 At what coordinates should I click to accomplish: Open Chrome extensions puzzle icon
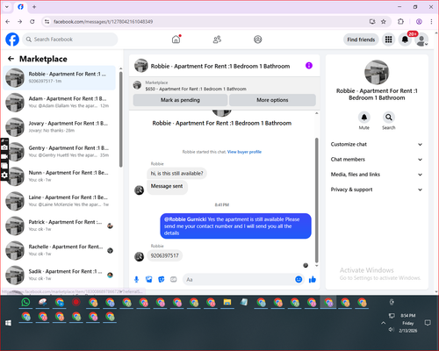[400, 21]
